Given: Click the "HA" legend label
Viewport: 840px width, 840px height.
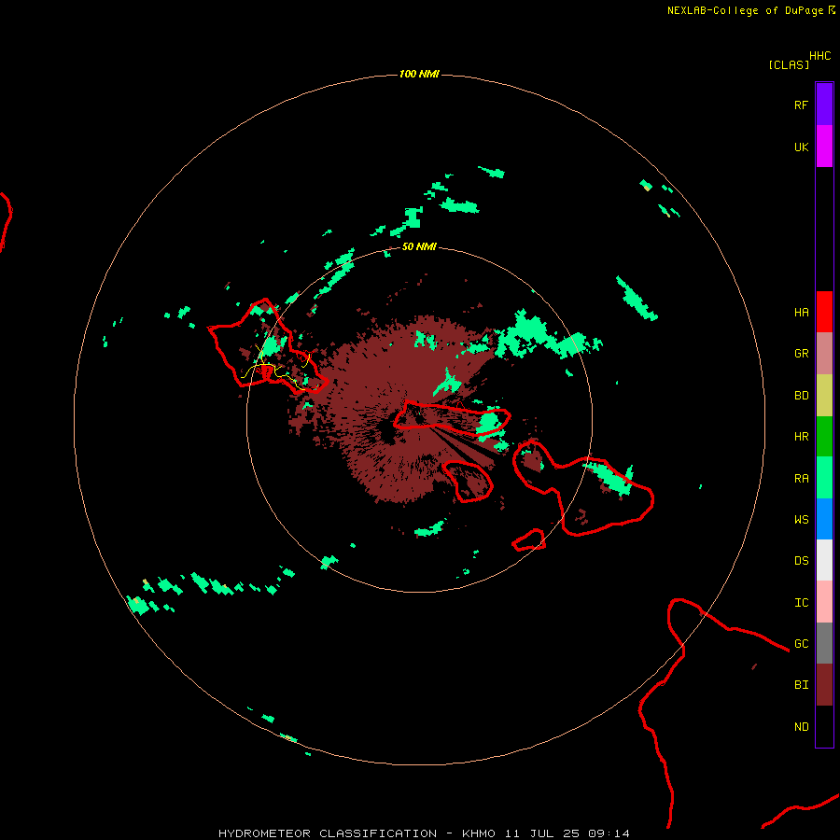Looking at the screenshot, I should click(x=802, y=313).
